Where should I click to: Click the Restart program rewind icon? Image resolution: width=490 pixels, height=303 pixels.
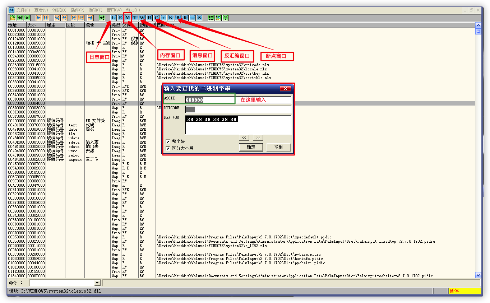[x=20, y=18]
